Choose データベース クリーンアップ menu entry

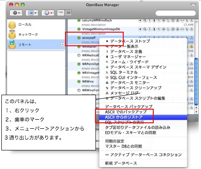click(x=143, y=88)
